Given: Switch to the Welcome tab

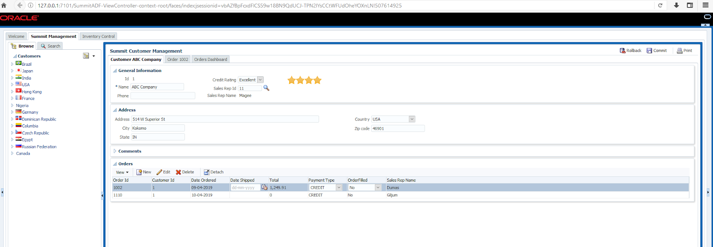Looking at the screenshot, I should (x=16, y=36).
